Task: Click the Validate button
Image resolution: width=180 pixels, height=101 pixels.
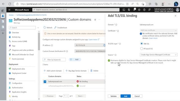Action: pyautogui.click(x=113, y=96)
